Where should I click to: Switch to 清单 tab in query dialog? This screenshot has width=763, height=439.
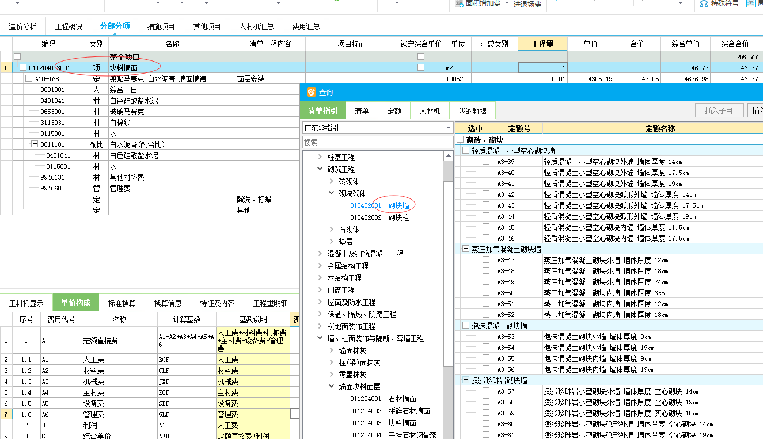coord(362,111)
